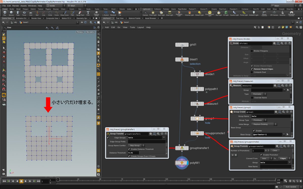Select the Grid shelf tool
303x189 pixels.
[31, 13]
